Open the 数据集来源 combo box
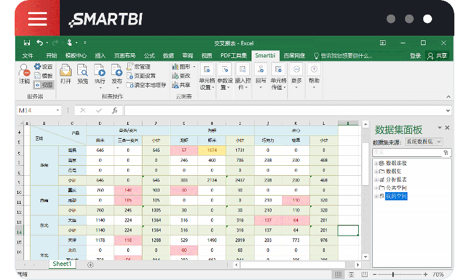 [423, 142]
